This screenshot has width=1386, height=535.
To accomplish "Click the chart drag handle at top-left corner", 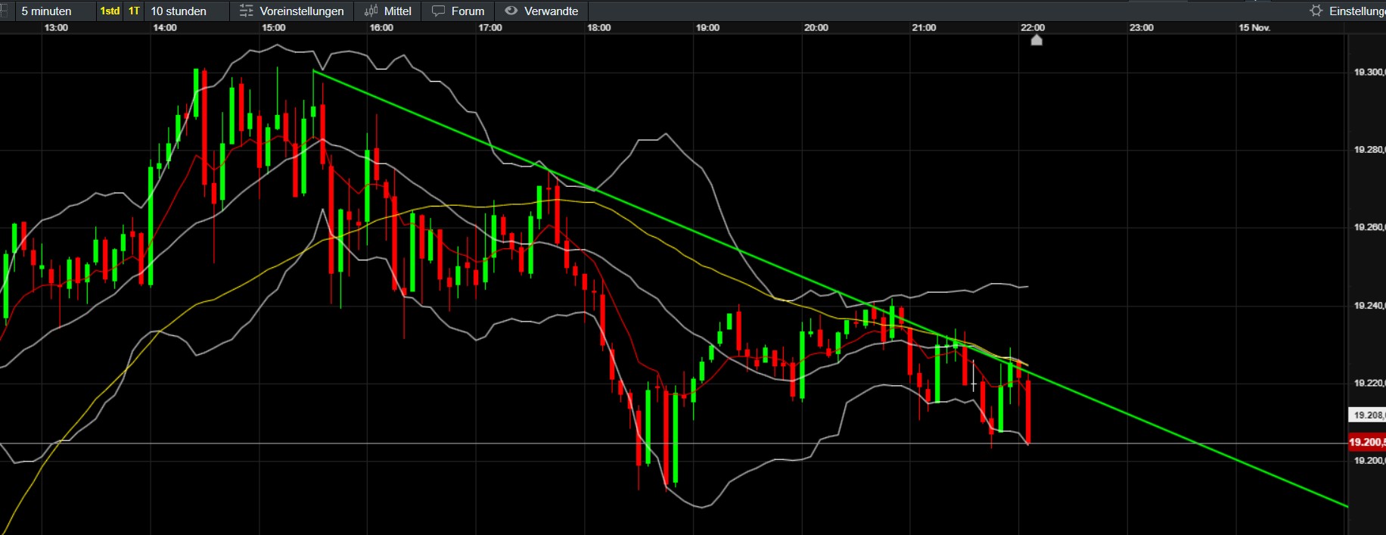I will (4, 11).
